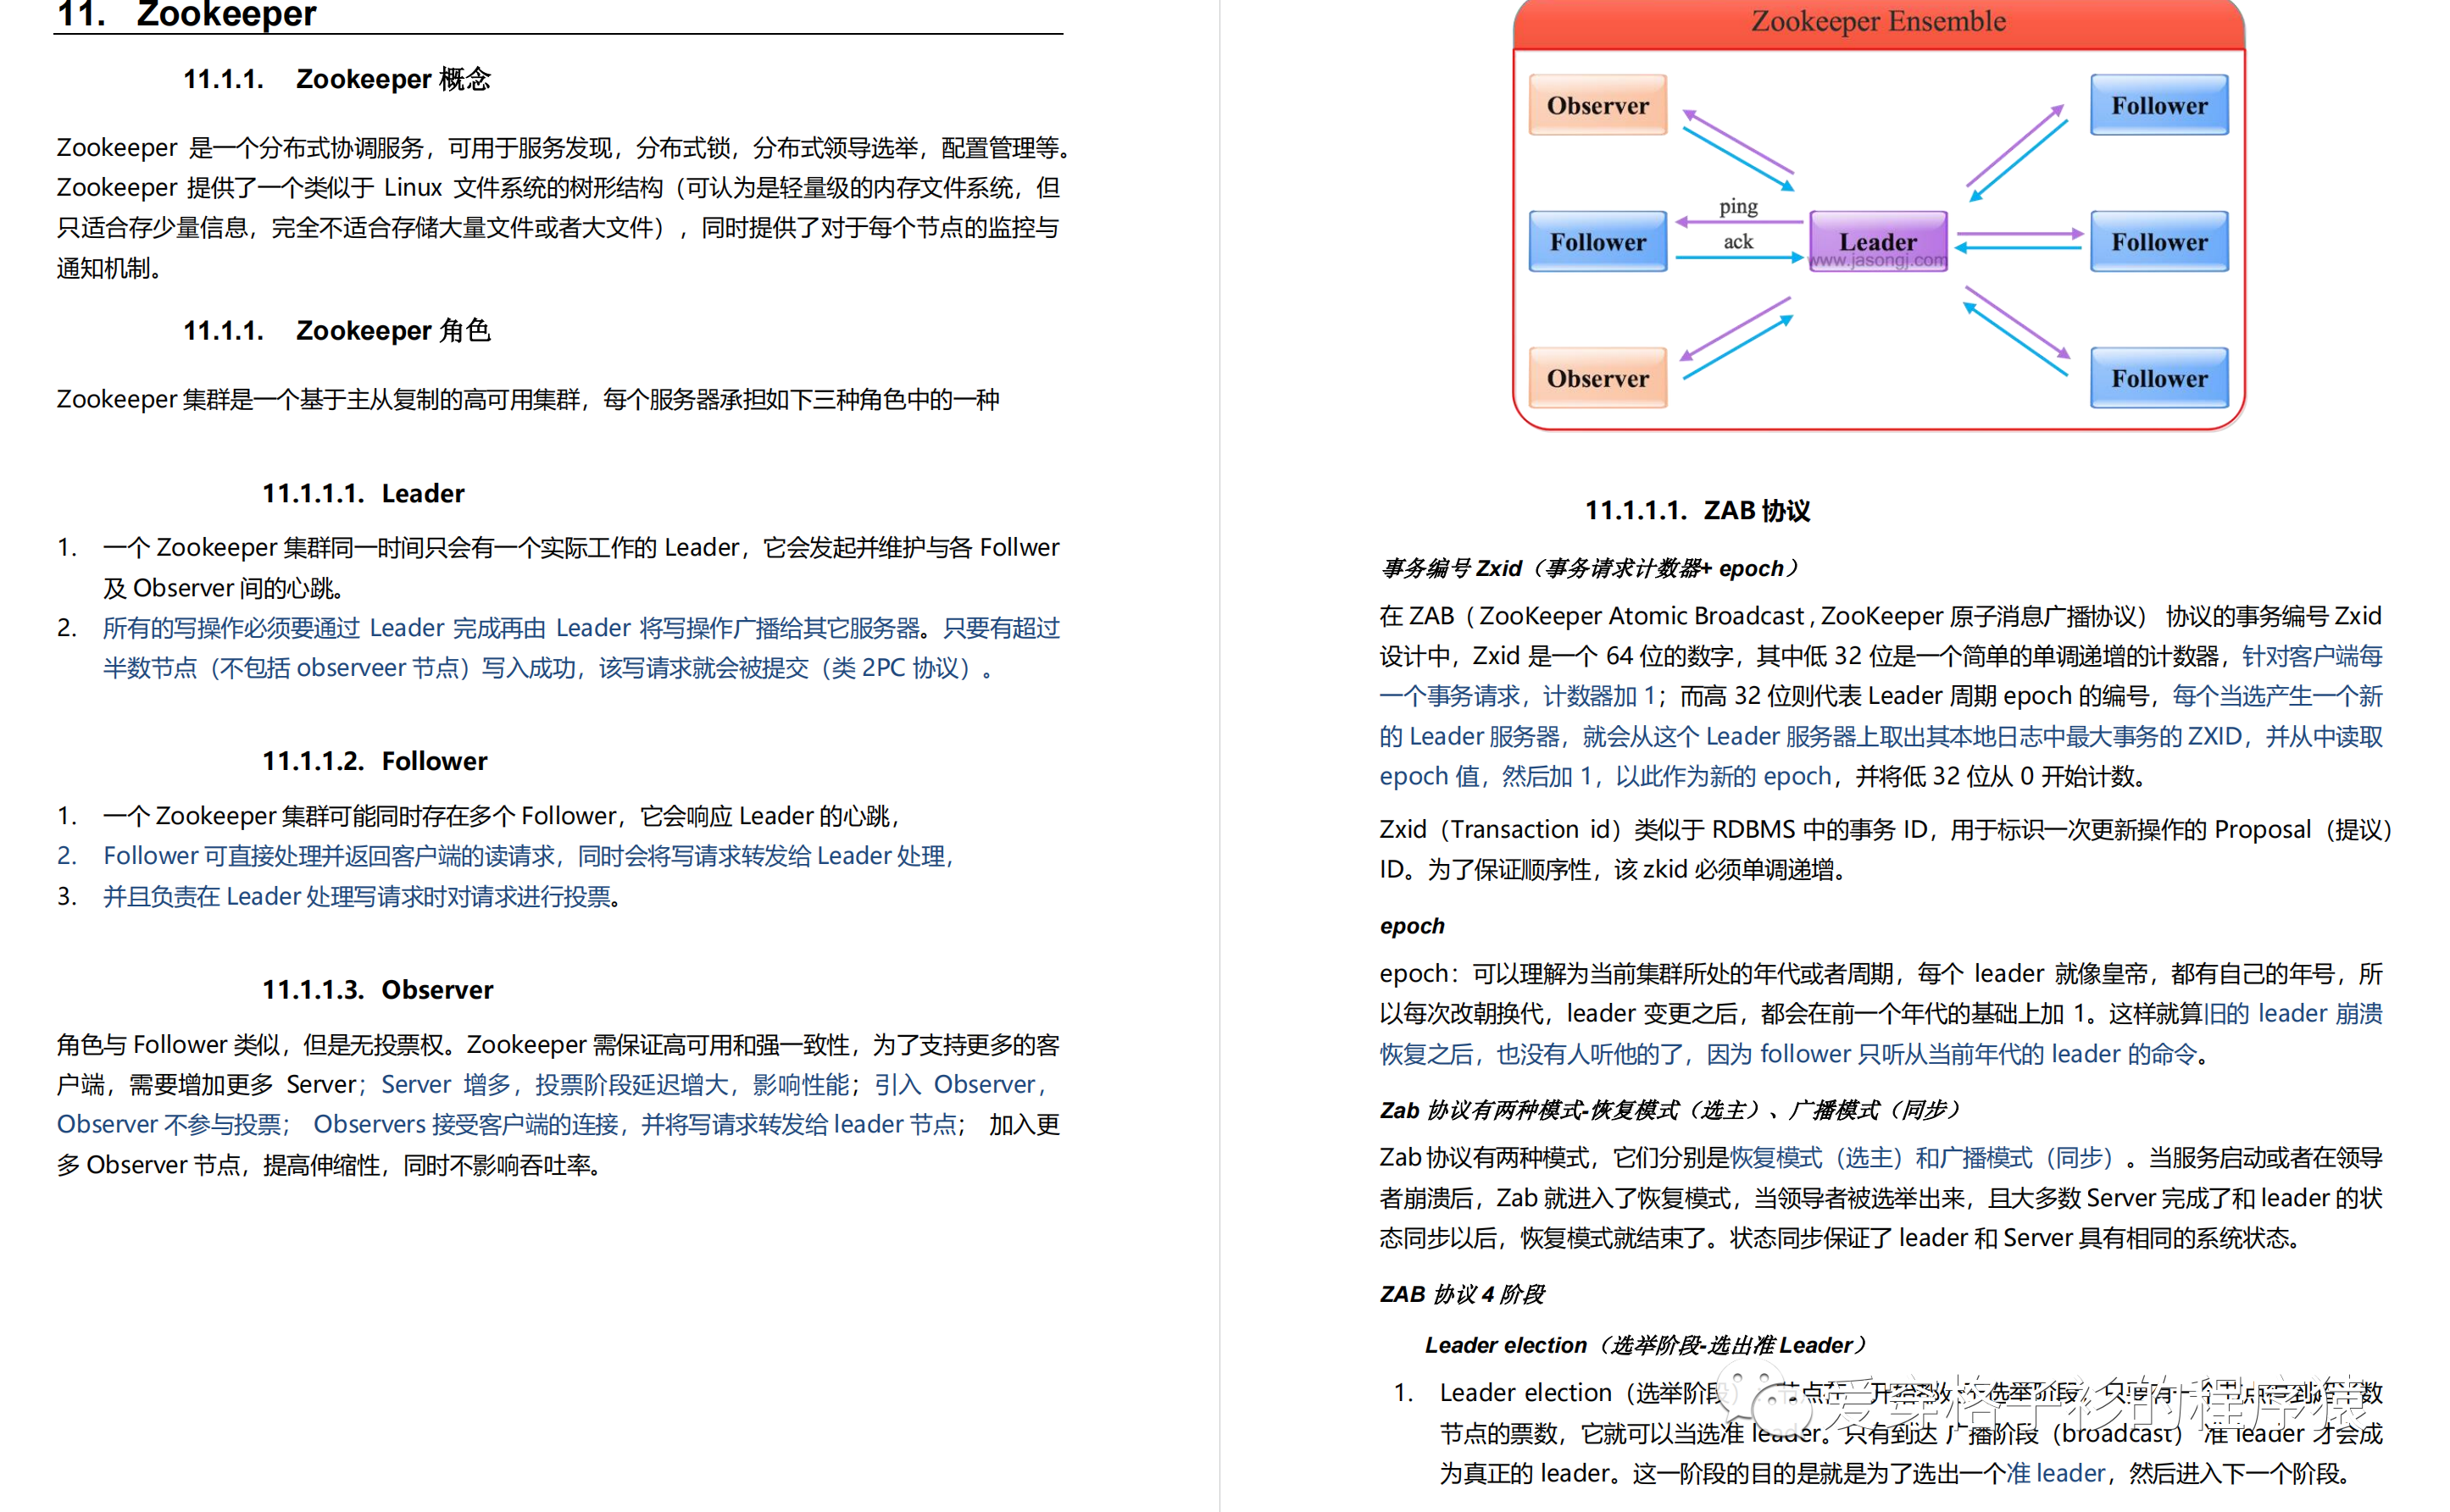Click the Follower box left of Leader
The width and height of the screenshot is (2450, 1512).
tap(1597, 242)
